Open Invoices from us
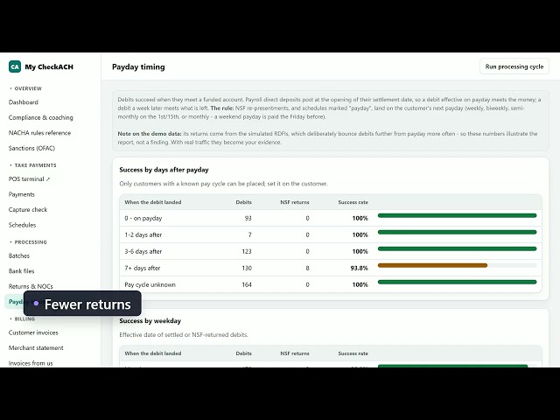The image size is (560, 420). 31,363
